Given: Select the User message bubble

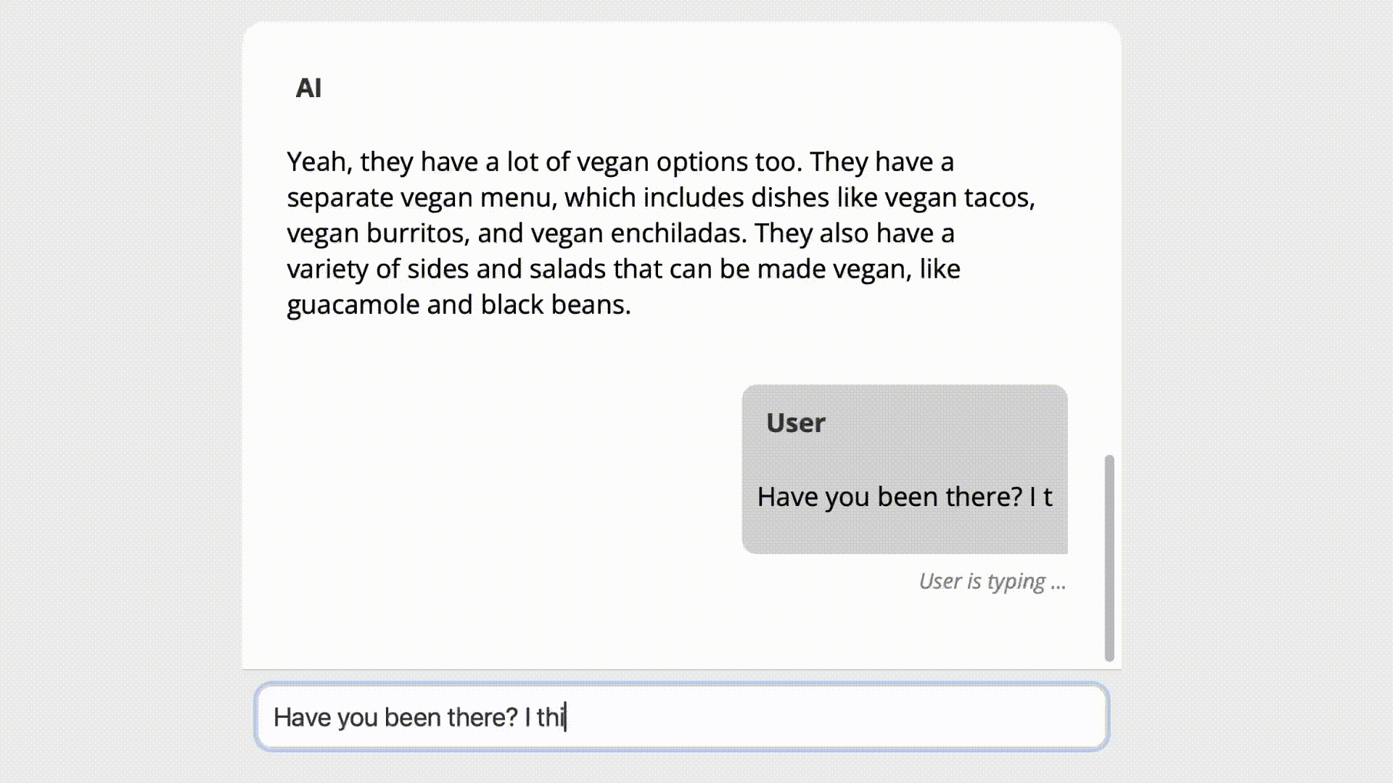Looking at the screenshot, I should [x=905, y=469].
